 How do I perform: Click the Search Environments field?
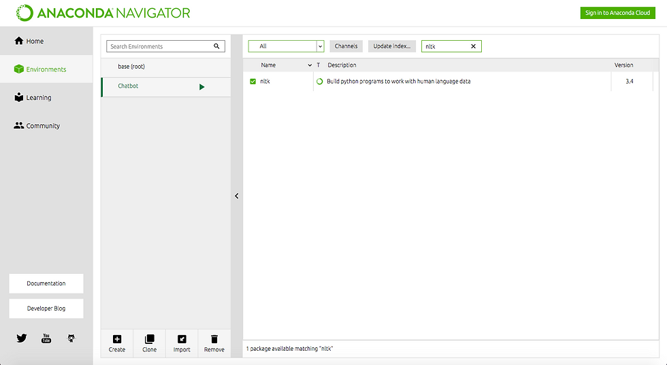tap(165, 46)
